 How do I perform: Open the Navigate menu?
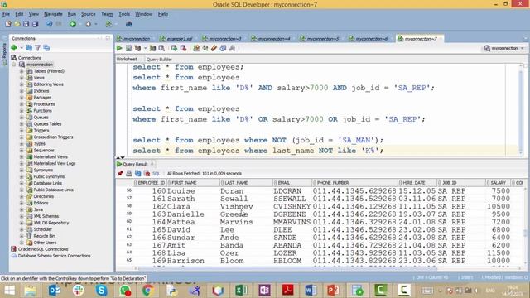(53, 14)
